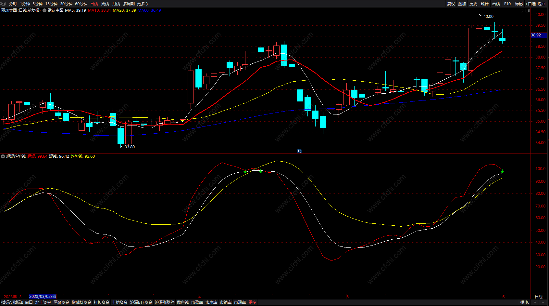This screenshot has height=306, width=549.
Task: Select the 1分钟 period tab
Action: point(25,4)
